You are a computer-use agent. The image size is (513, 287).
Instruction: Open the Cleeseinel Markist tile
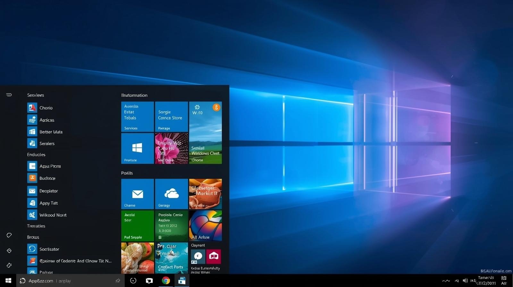206,194
